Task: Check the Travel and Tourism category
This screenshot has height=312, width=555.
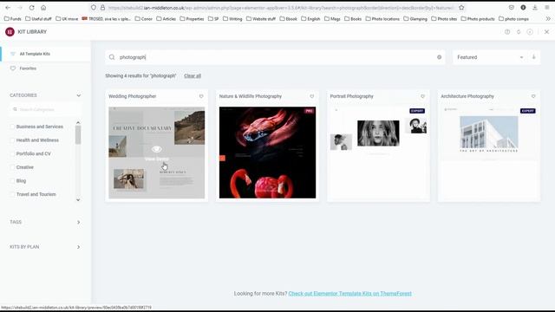Action: (x=12, y=194)
